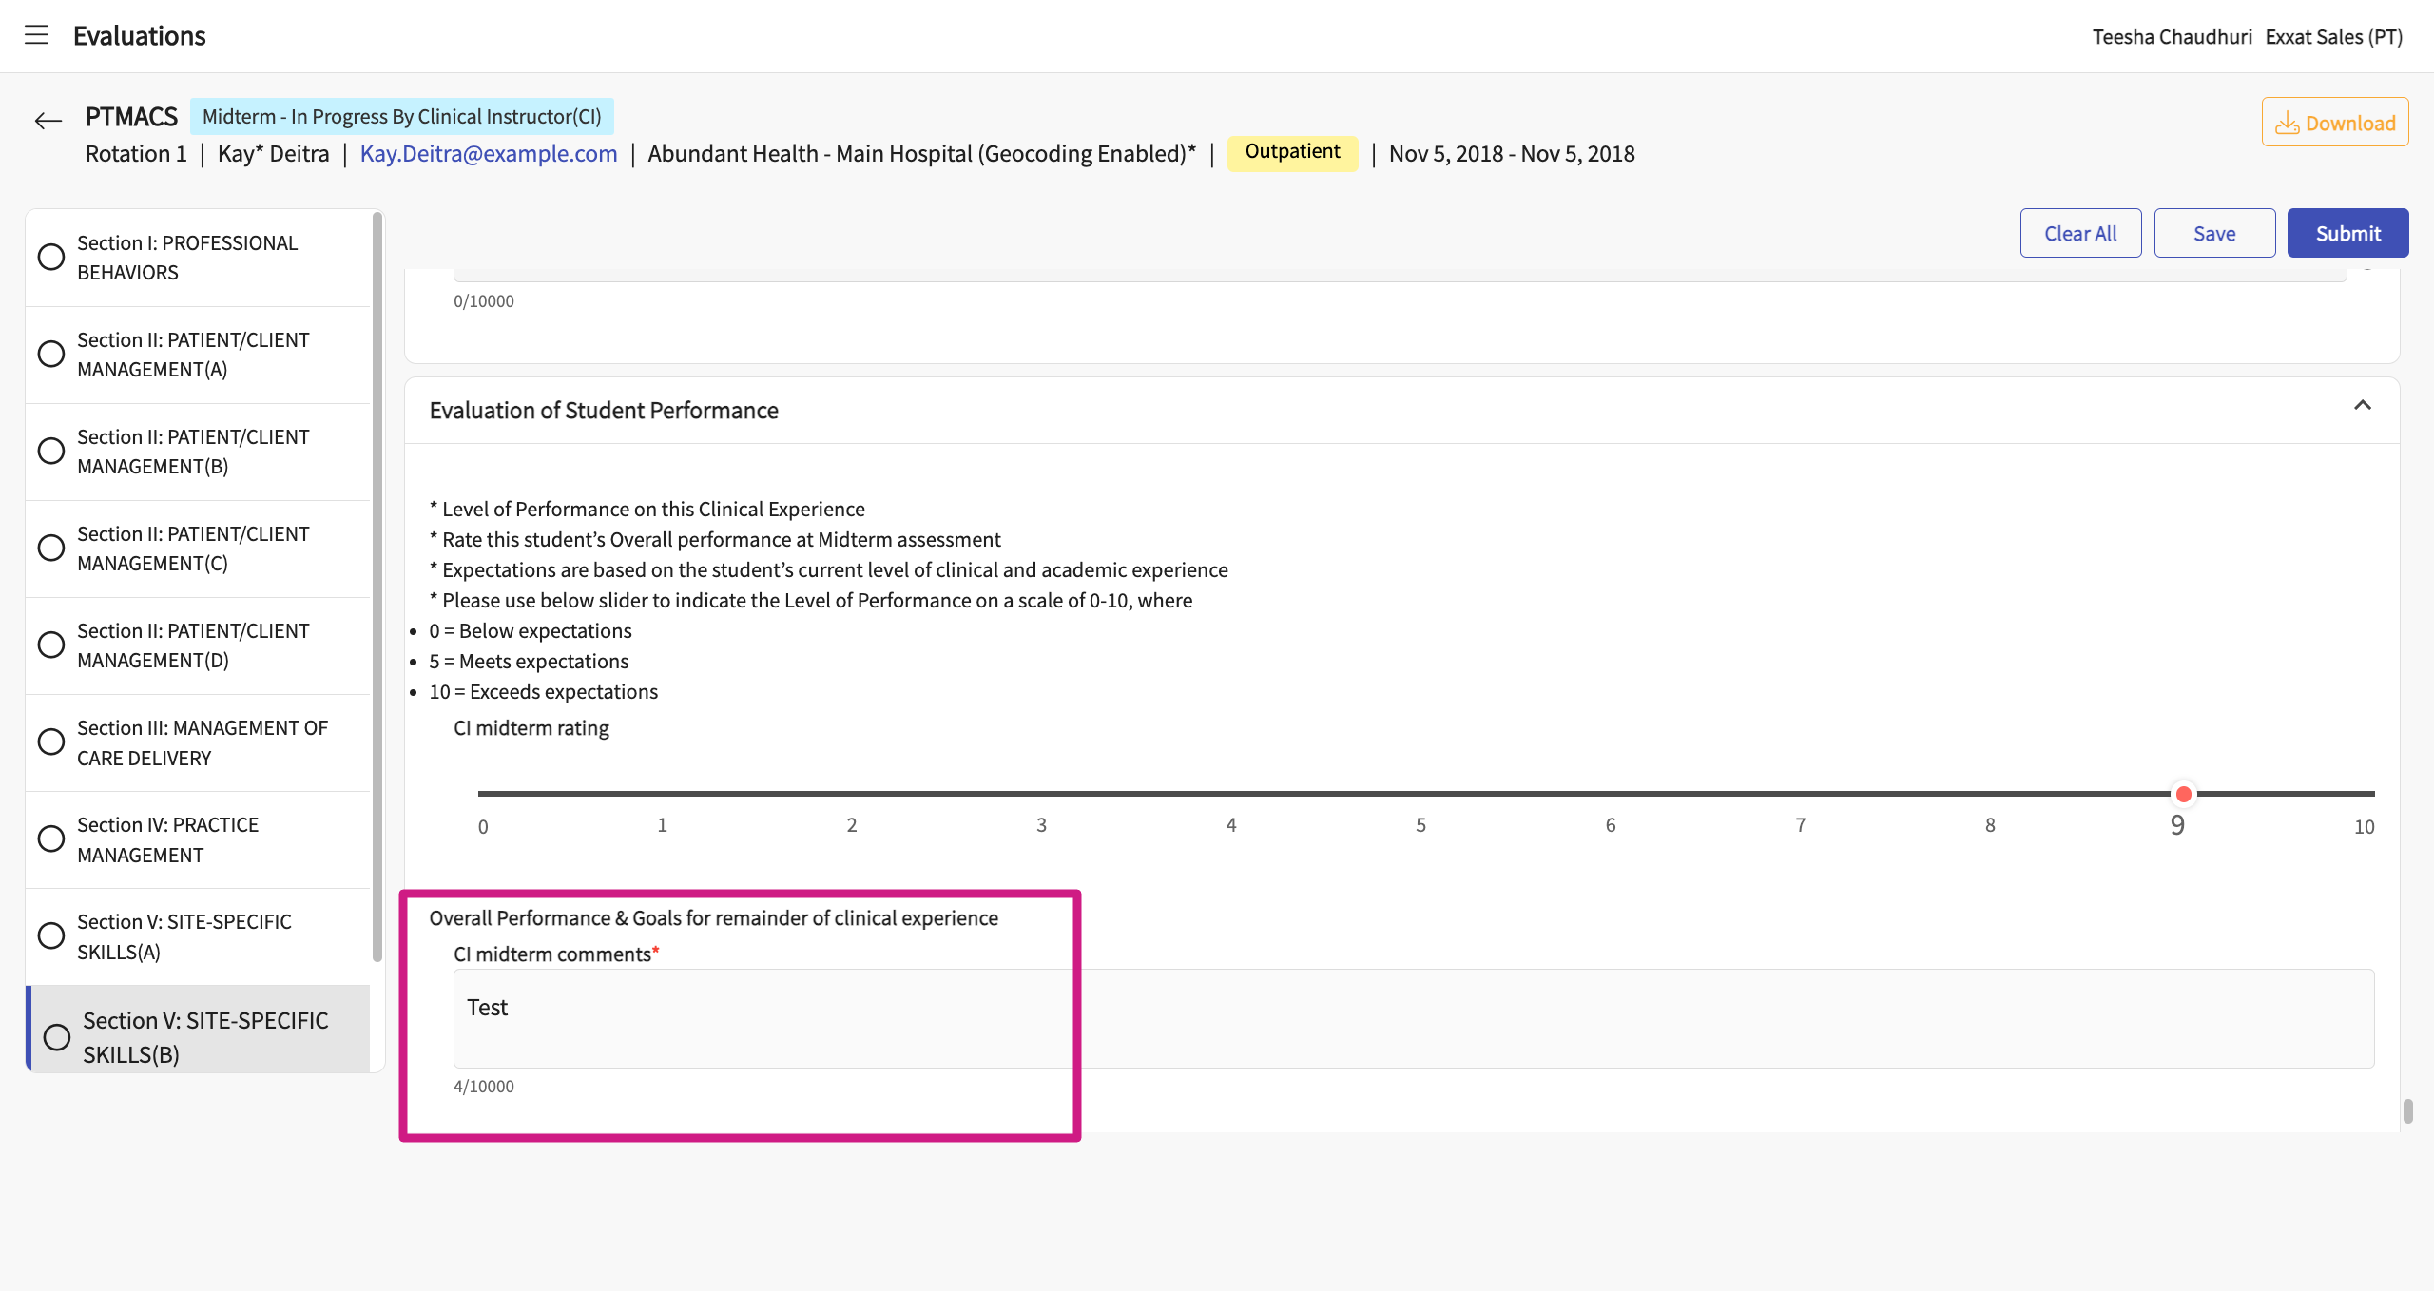The height and width of the screenshot is (1291, 2434).
Task: Click the back arrow next to PTMACS
Action: (48, 121)
